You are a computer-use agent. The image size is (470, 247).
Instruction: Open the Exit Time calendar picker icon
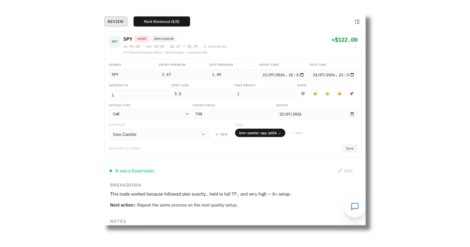(352, 75)
